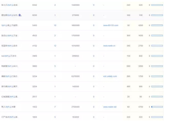Click the blue number 12 link

(x=55, y=46)
